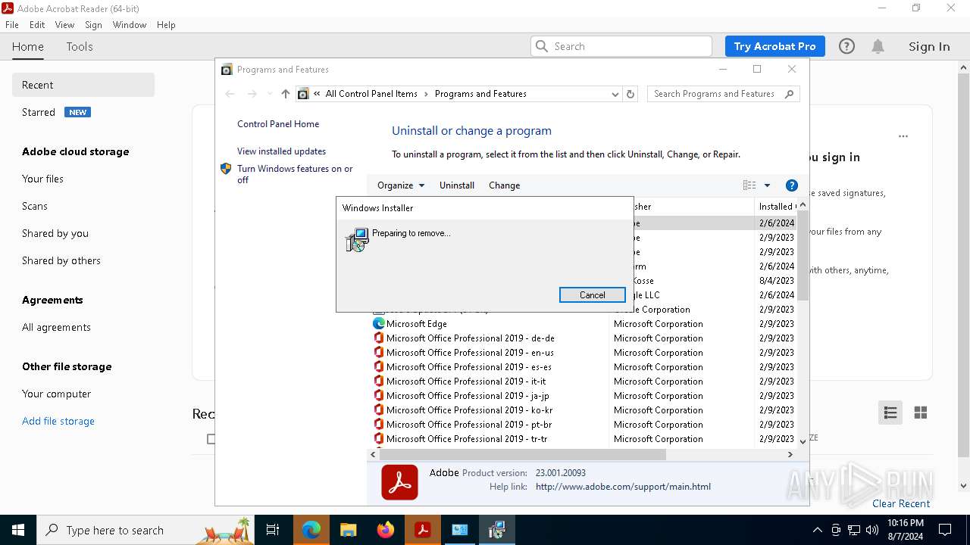Select Windows Installer taskbar icon
The image size is (970, 545).
497,530
